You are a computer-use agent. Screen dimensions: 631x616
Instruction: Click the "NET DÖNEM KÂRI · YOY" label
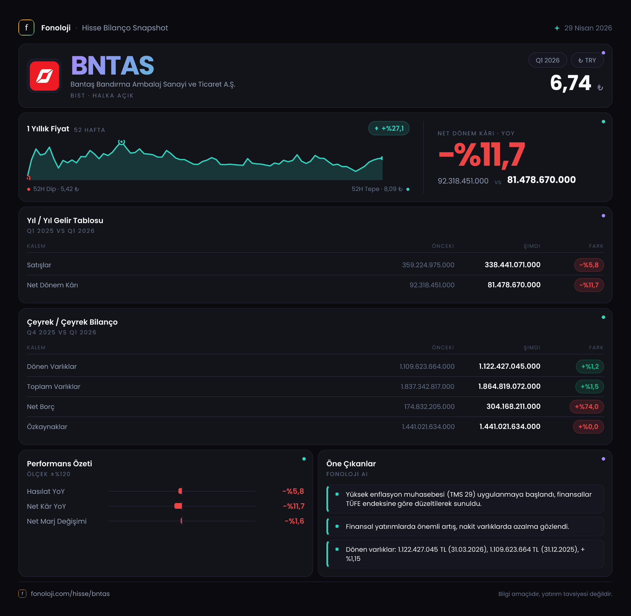(476, 133)
